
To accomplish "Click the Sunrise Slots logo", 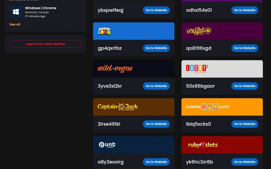I will 208,107.
